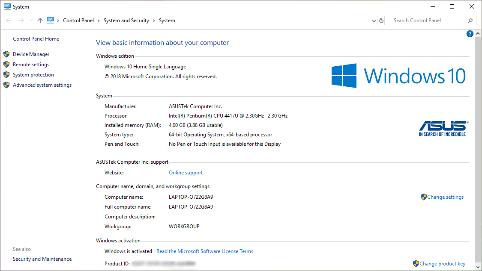The height and width of the screenshot is (271, 482).
Task: Expand the Control Panel breadcrumb chevron
Action: (98, 21)
